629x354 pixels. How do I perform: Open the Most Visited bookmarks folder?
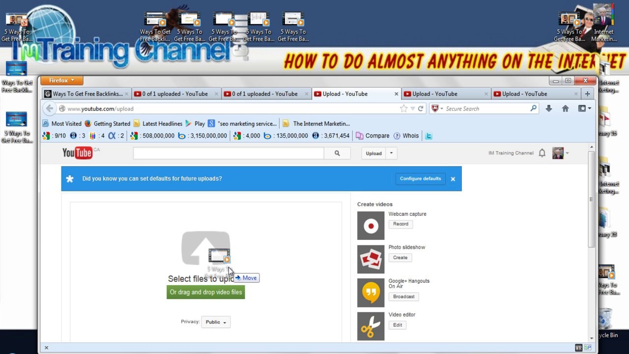62,123
